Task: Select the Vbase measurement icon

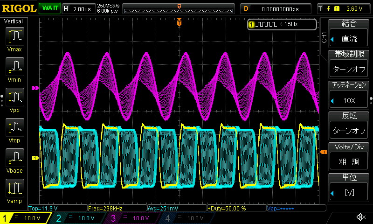Action: 15,158
